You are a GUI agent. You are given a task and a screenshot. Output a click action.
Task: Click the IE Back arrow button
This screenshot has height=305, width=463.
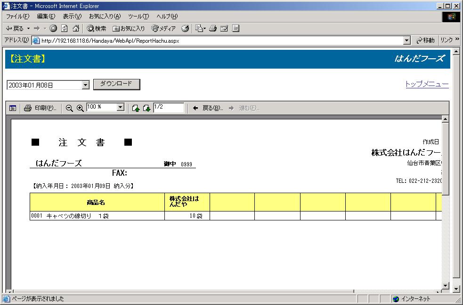point(14,28)
